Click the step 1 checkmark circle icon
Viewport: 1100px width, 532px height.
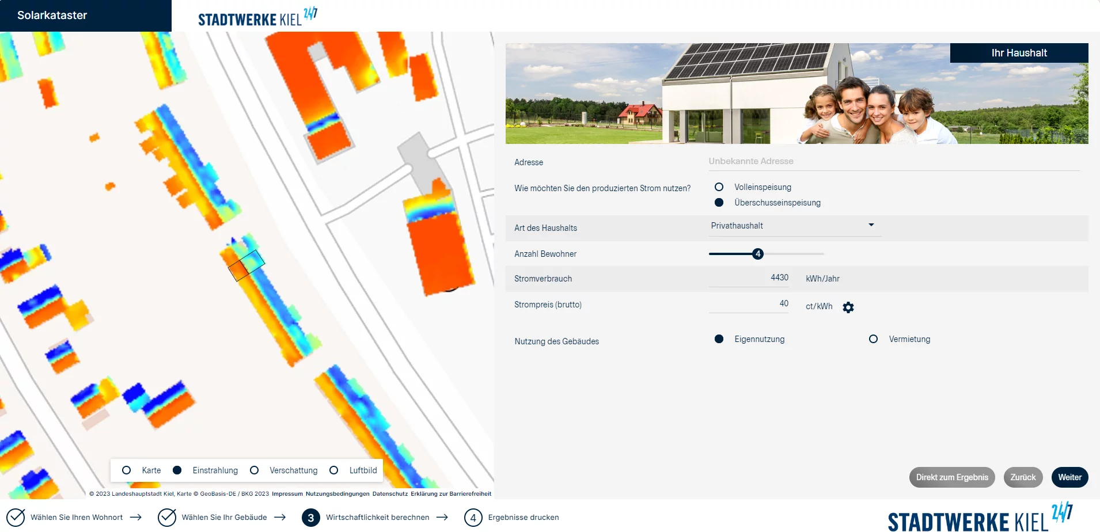(16, 518)
